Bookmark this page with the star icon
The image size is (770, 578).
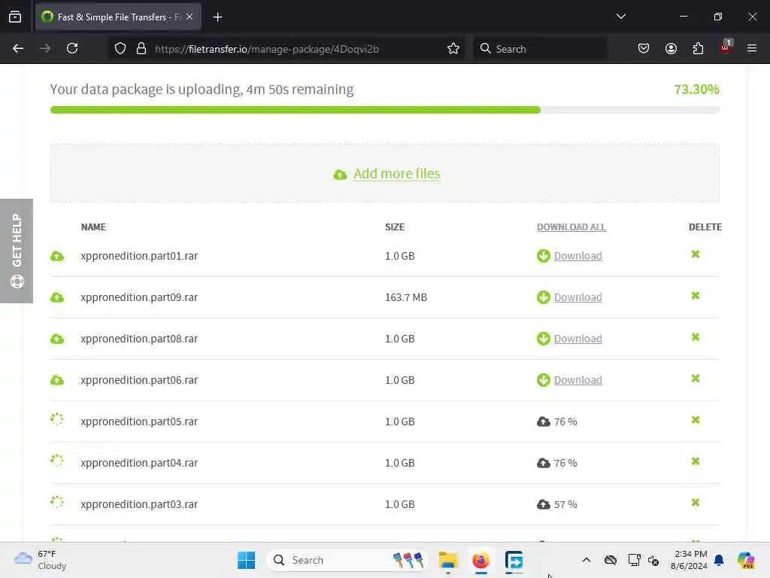tap(453, 49)
